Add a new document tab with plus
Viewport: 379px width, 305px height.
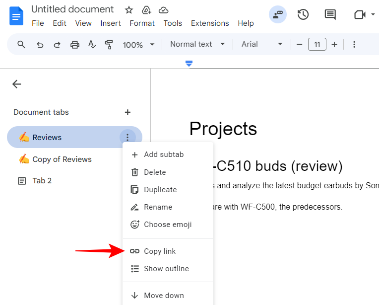point(127,112)
